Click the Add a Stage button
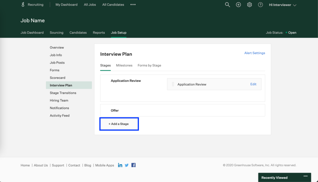The image size is (318, 182). (x=119, y=123)
